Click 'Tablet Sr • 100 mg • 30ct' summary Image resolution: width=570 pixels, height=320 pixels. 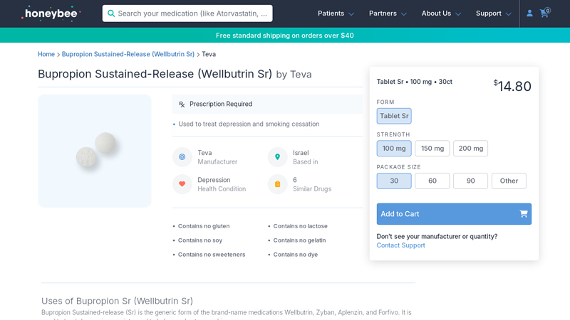pos(415,82)
